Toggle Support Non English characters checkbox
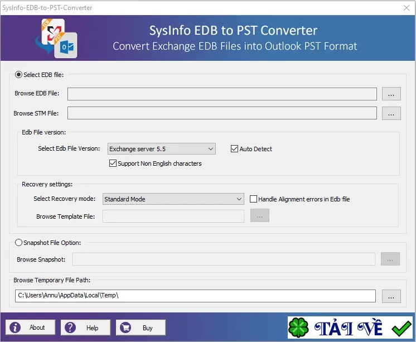This screenshot has height=342, width=416. point(113,163)
